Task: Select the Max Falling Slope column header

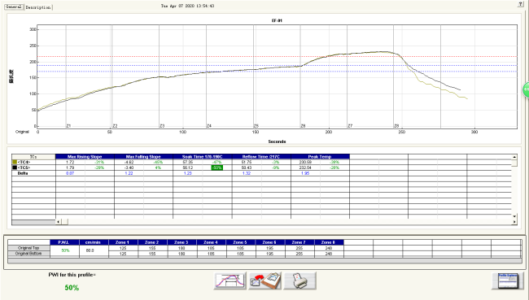Action: (x=143, y=156)
